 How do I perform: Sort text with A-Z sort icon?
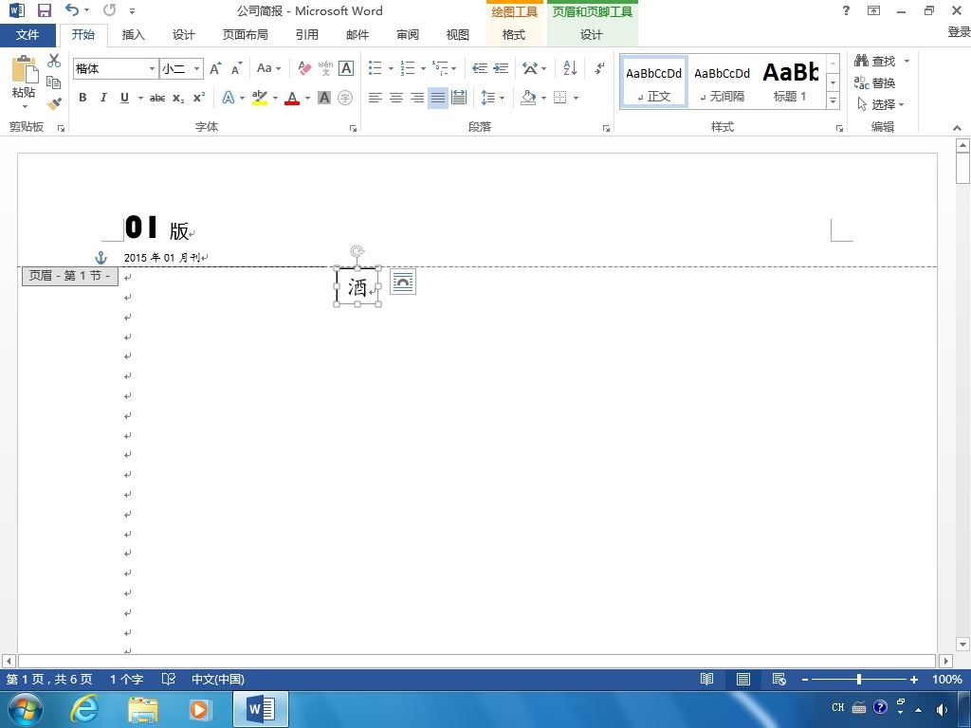click(x=570, y=68)
